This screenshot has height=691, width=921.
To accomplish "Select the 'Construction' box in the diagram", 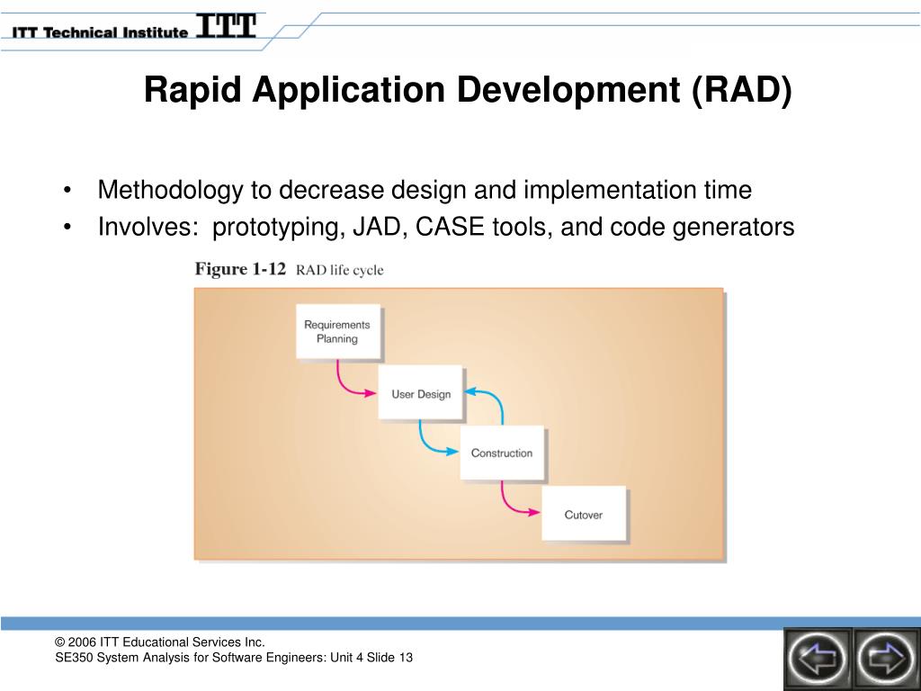I will pyautogui.click(x=502, y=453).
